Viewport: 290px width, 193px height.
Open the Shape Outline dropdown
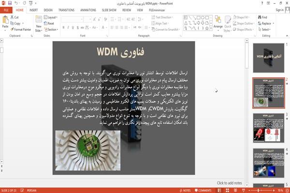(244, 23)
